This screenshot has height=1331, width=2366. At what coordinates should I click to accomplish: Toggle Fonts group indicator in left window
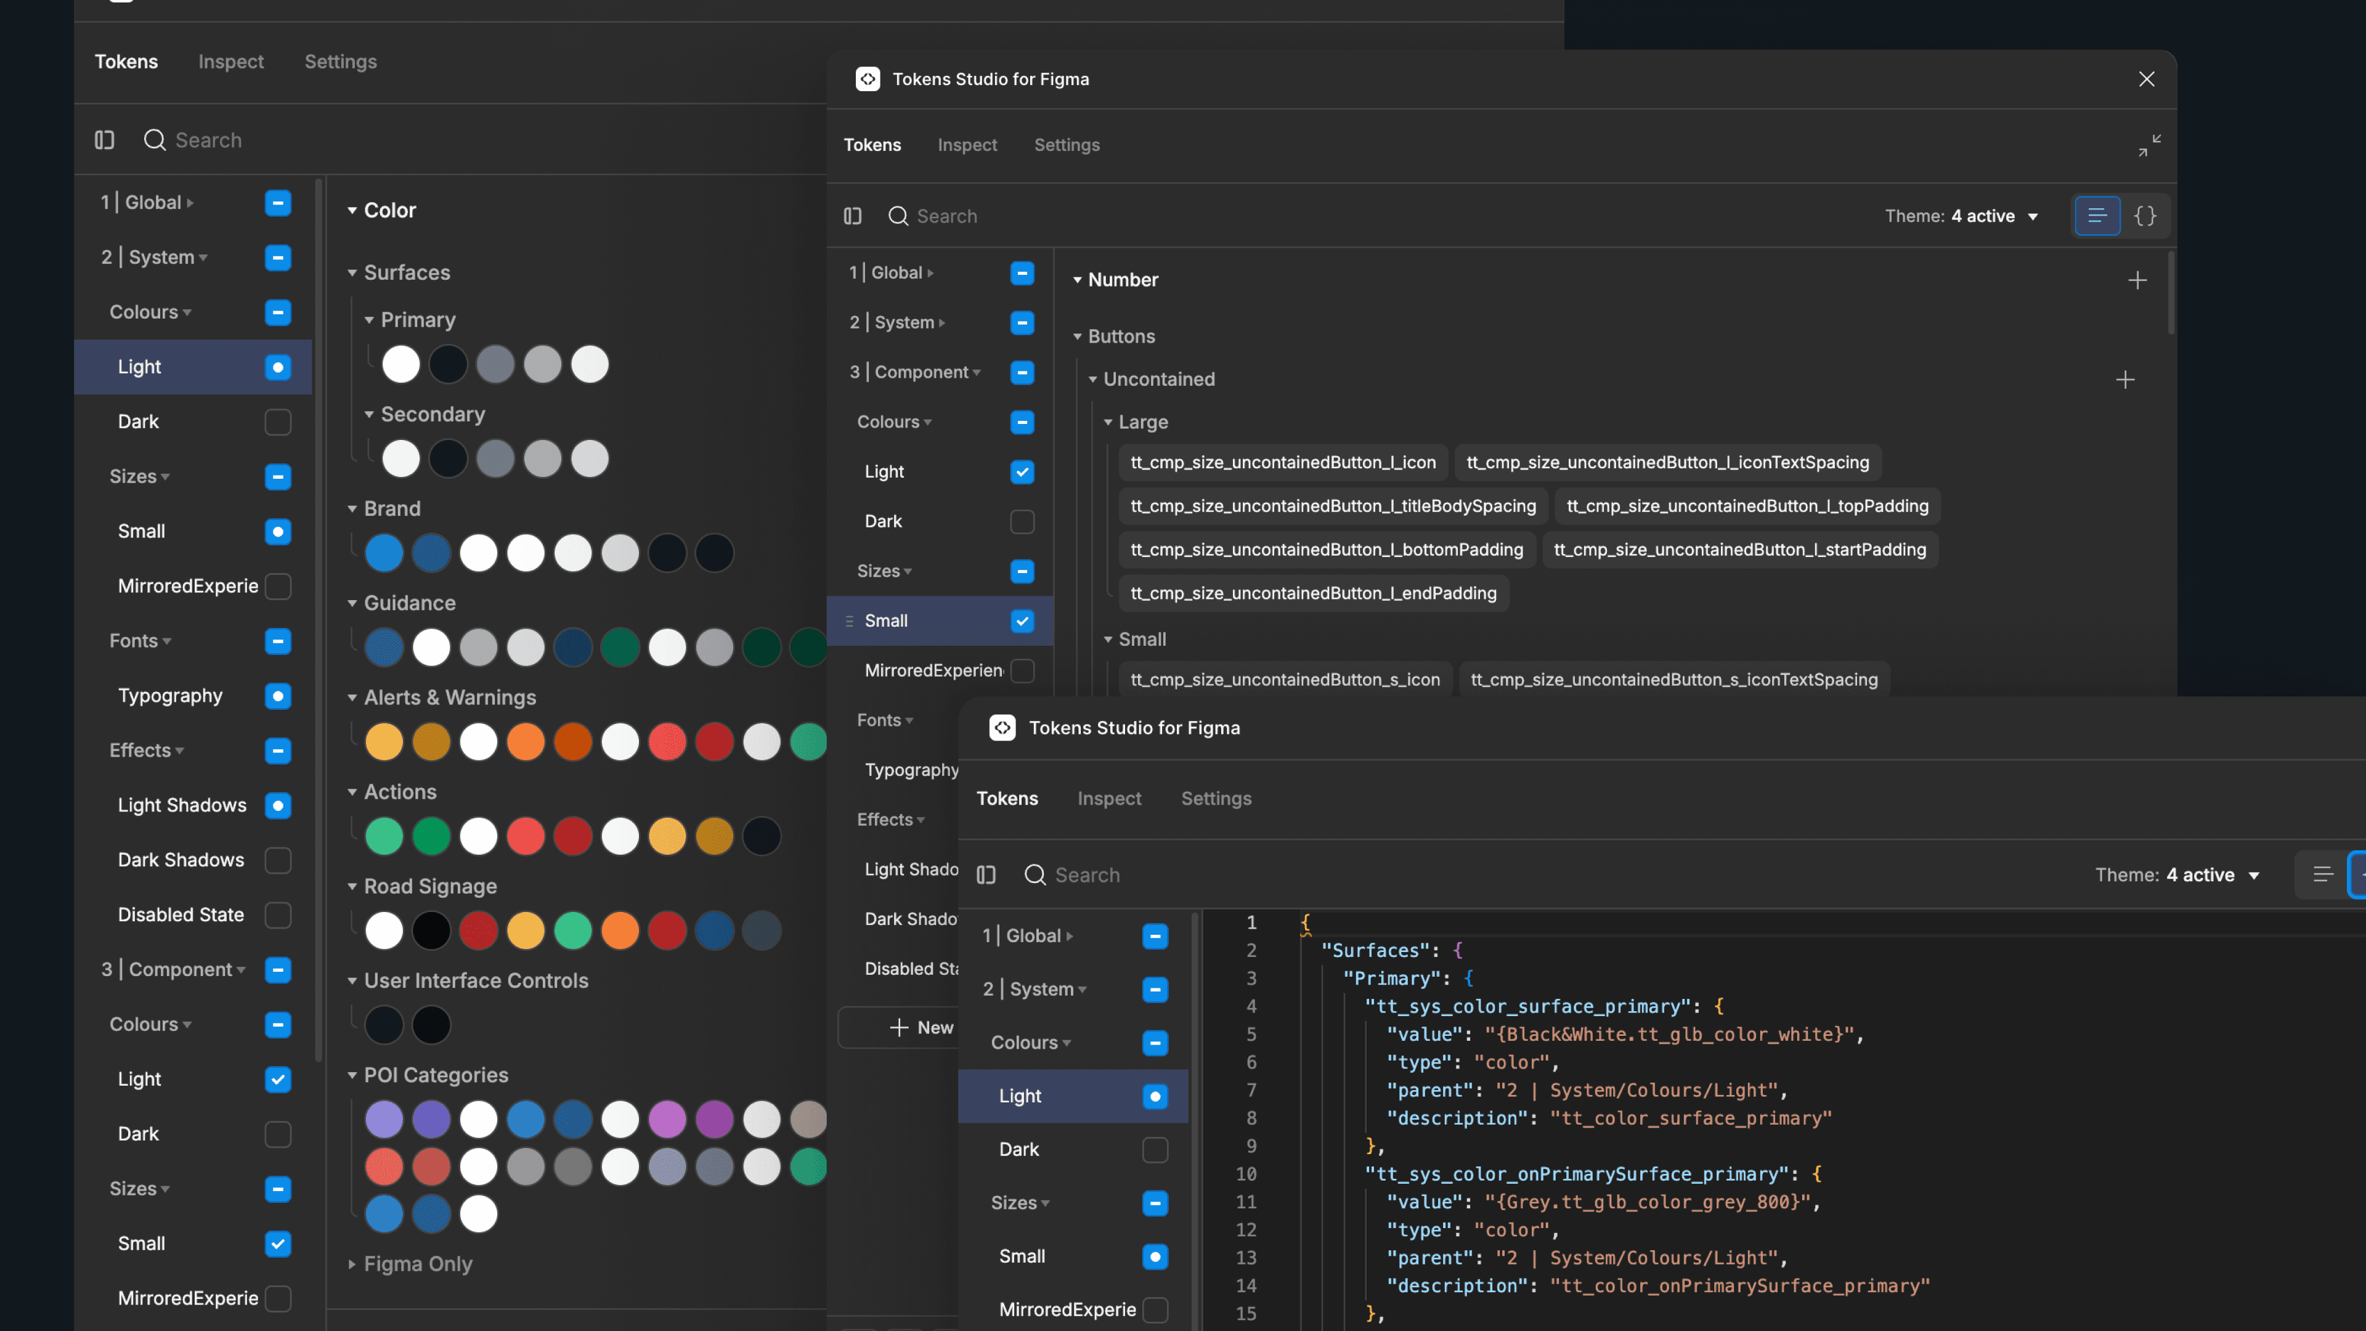[278, 641]
